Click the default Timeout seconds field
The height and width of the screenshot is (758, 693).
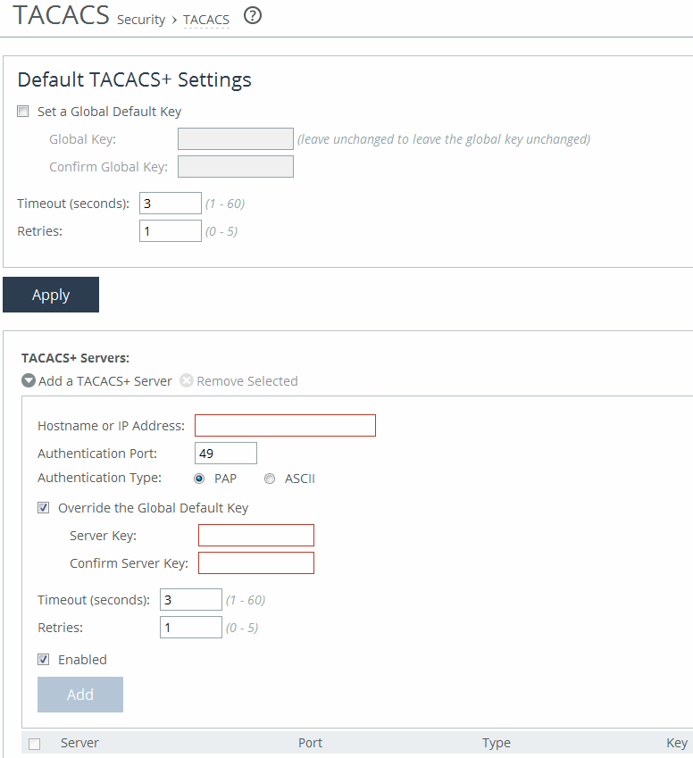click(171, 204)
